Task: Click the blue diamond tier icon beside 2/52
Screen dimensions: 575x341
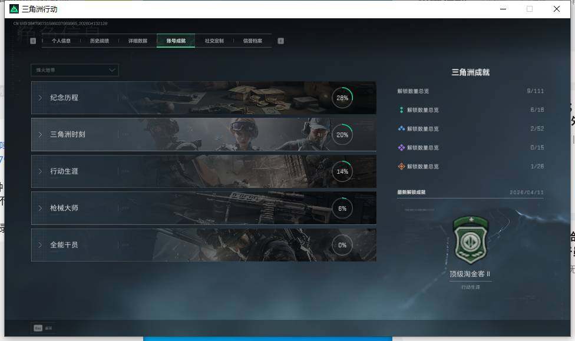Action: click(401, 129)
